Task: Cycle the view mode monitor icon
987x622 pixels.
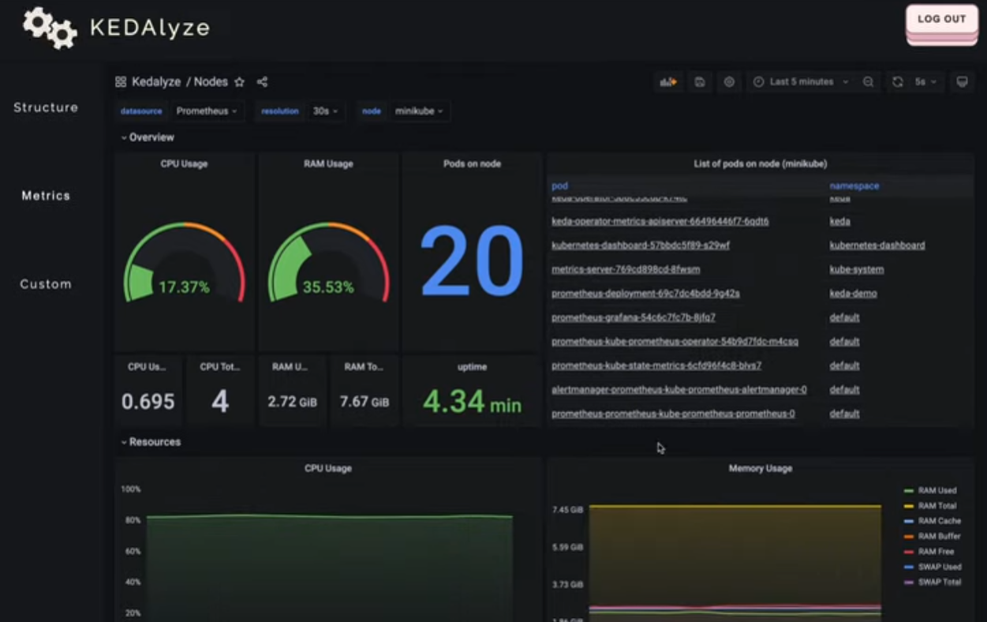Action: pos(962,82)
